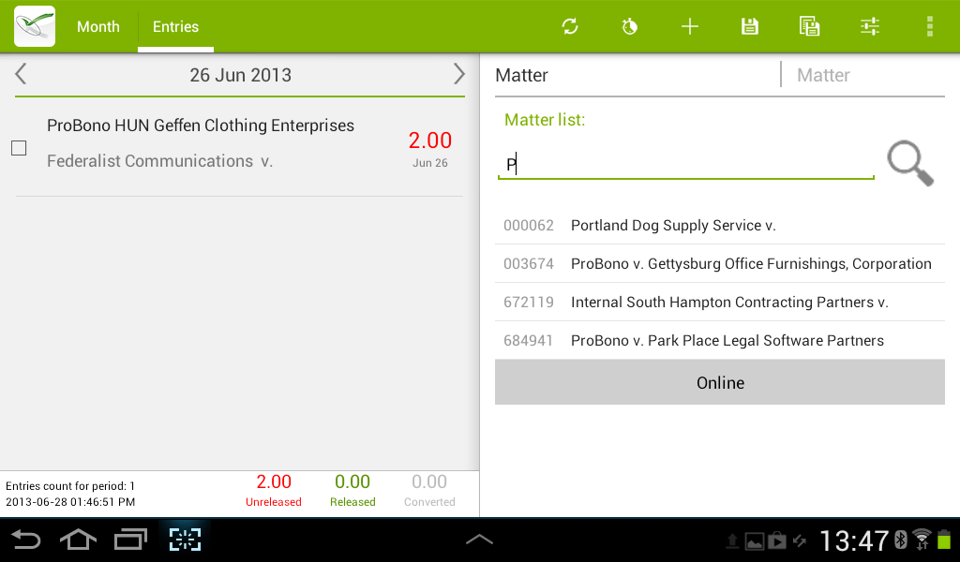960x562 pixels.
Task: Select Portland Dog Supply Service matter
Action: tap(720, 225)
